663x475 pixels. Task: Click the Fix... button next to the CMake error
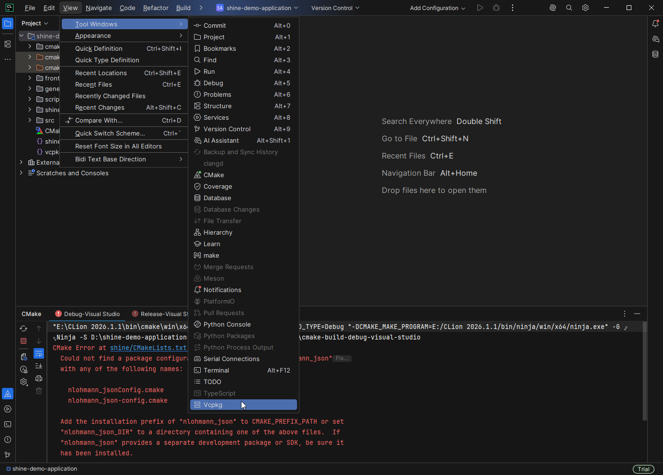click(x=342, y=358)
